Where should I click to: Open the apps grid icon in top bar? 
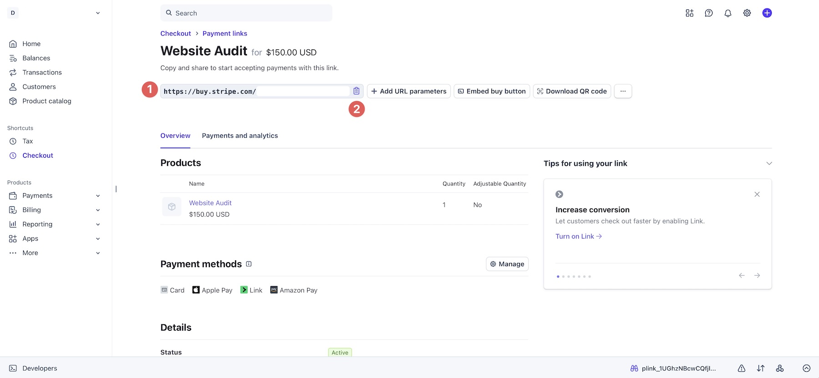coord(690,13)
